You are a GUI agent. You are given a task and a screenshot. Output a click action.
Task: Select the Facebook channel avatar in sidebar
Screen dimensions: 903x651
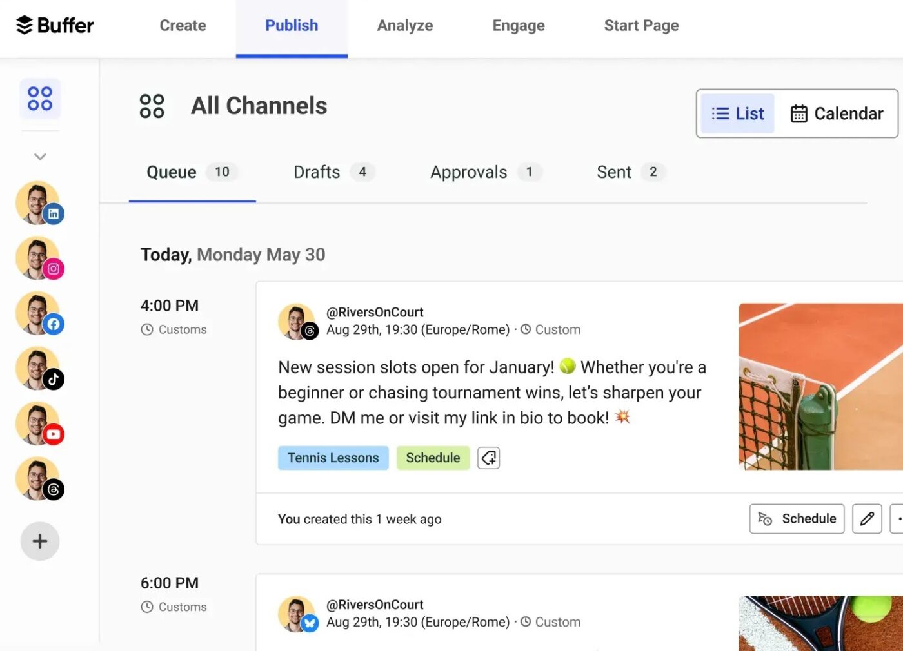pyautogui.click(x=39, y=314)
